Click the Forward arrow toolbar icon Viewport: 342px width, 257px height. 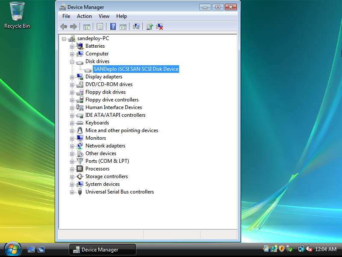pyautogui.click(x=74, y=27)
